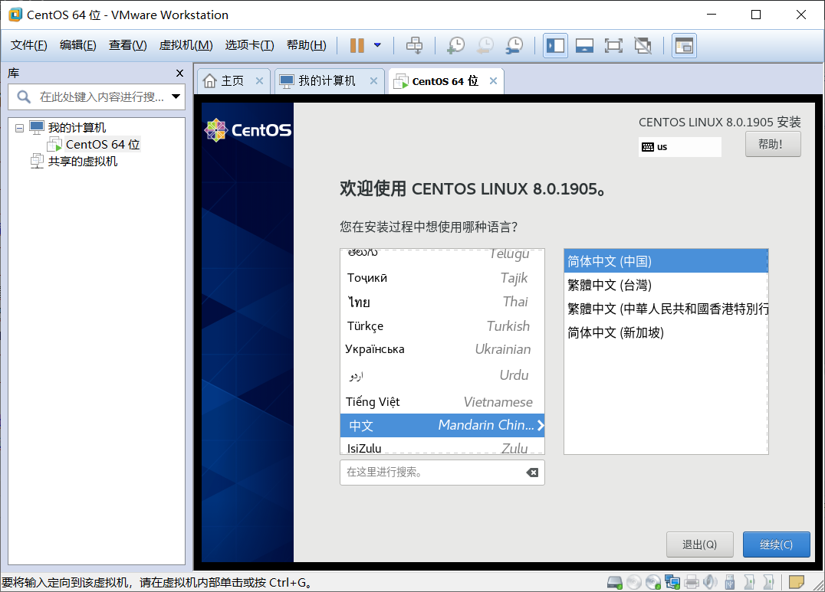Select ไทย Thai language
The height and width of the screenshot is (592, 825).
click(x=442, y=302)
